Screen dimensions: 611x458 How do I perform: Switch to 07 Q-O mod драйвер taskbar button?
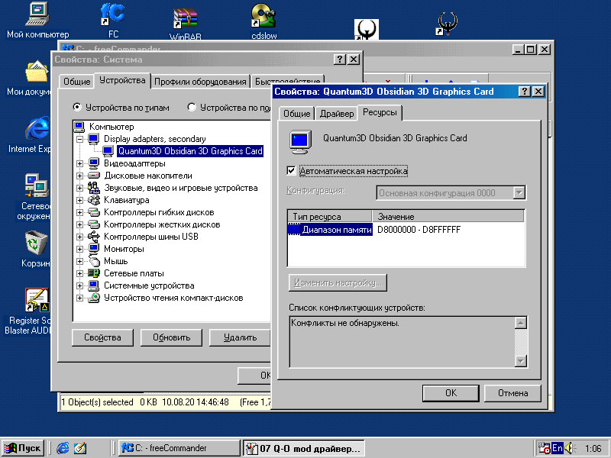pos(304,448)
